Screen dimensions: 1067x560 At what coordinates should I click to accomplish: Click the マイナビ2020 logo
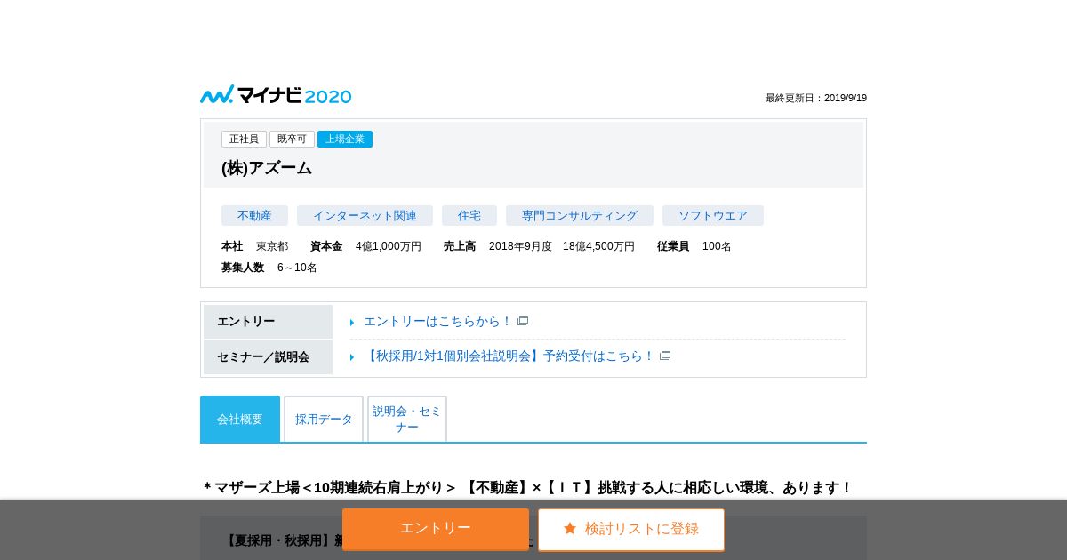pyautogui.click(x=276, y=95)
